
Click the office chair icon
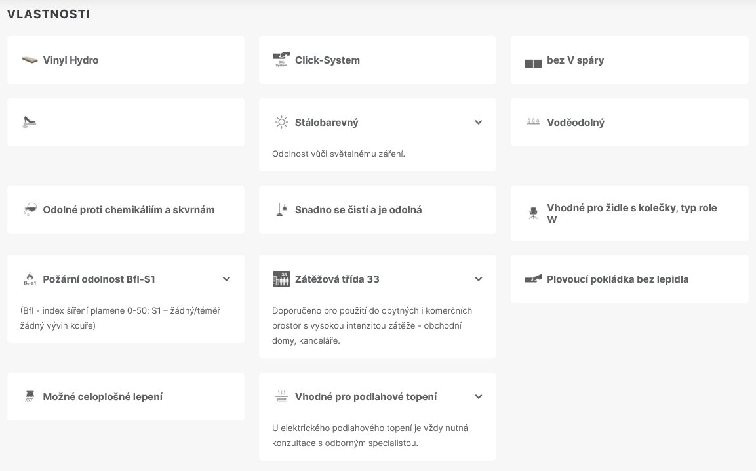tap(532, 213)
